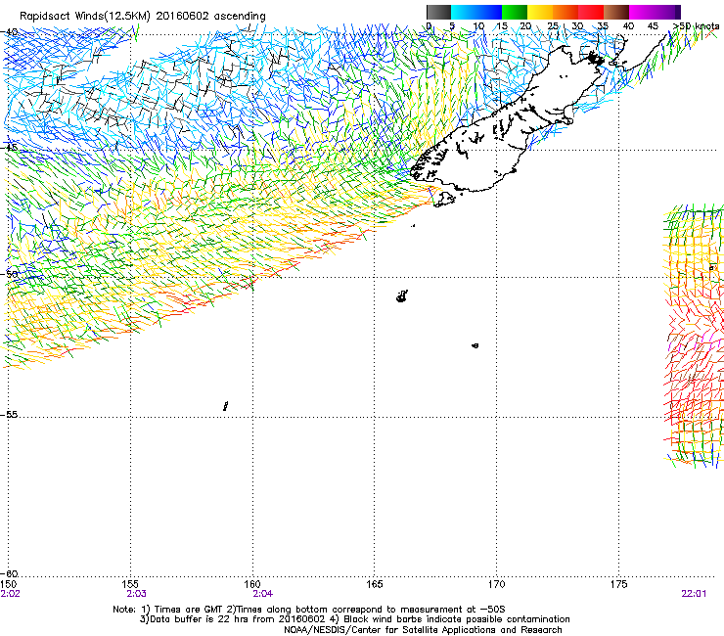Click the "-45" latitude label
Viewport: 724px width, 636px height.
click(x=9, y=148)
